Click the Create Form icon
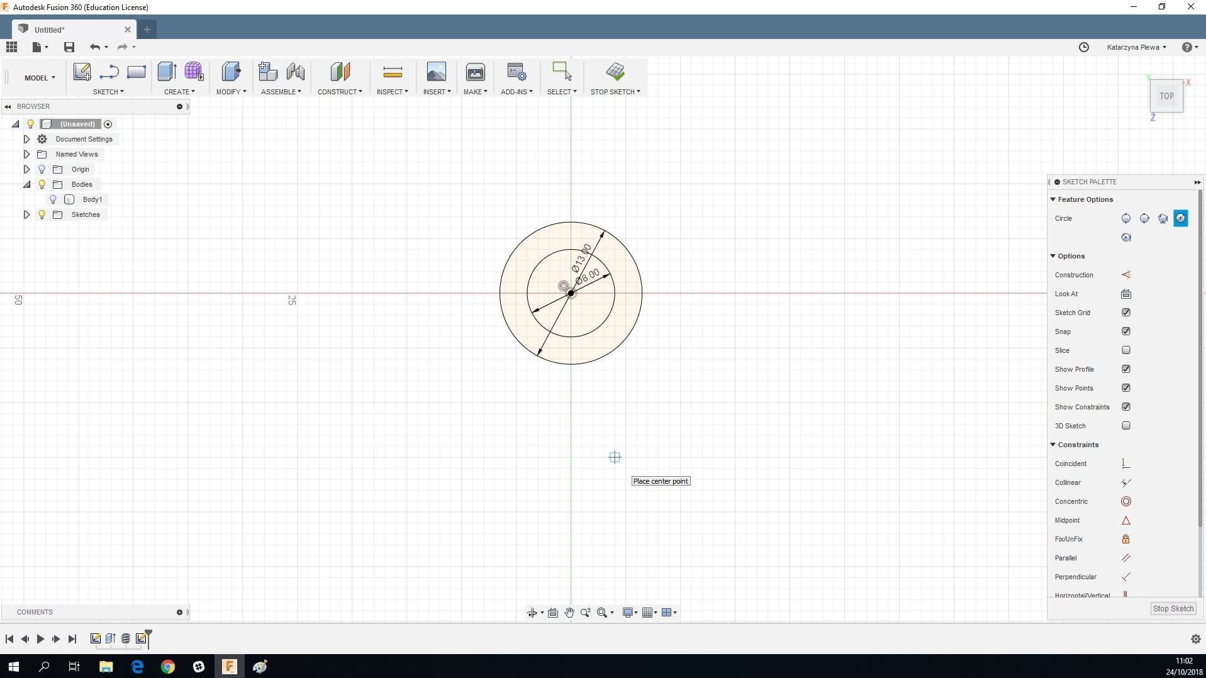 click(x=194, y=71)
